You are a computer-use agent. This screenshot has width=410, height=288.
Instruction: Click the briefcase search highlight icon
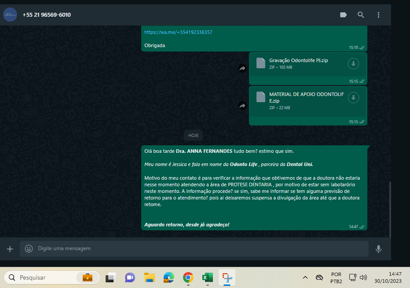(x=88, y=277)
